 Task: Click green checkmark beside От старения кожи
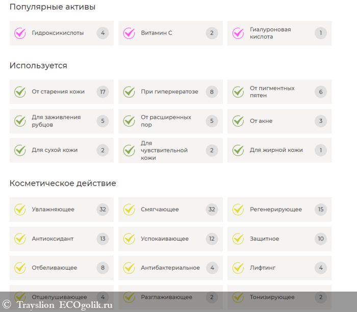point(20,92)
